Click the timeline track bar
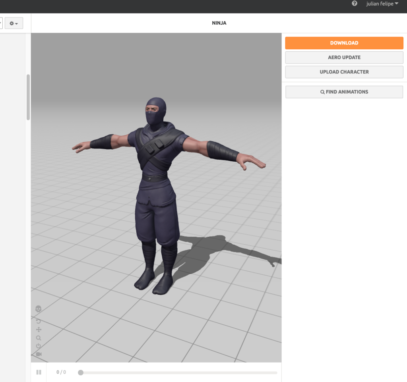The width and height of the screenshot is (407, 382). pos(178,372)
